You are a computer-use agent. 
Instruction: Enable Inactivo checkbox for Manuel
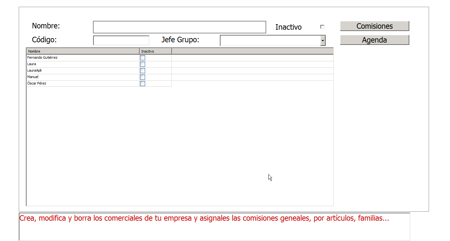point(143,77)
